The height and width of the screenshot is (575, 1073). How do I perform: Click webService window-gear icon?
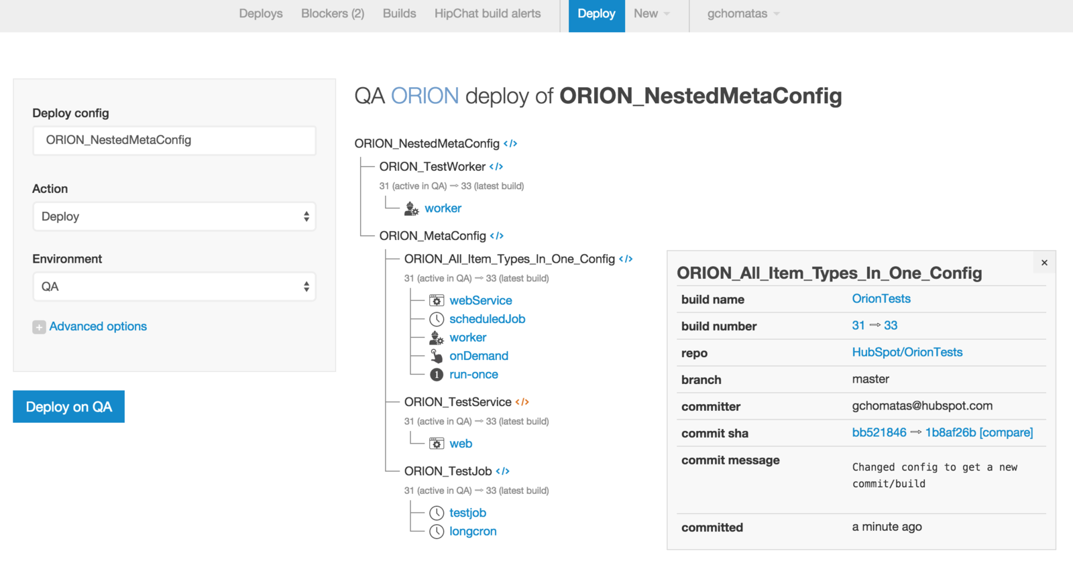tap(437, 300)
